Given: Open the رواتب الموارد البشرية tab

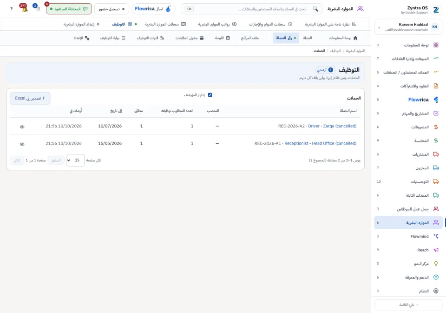Looking at the screenshot, I should (x=217, y=24).
